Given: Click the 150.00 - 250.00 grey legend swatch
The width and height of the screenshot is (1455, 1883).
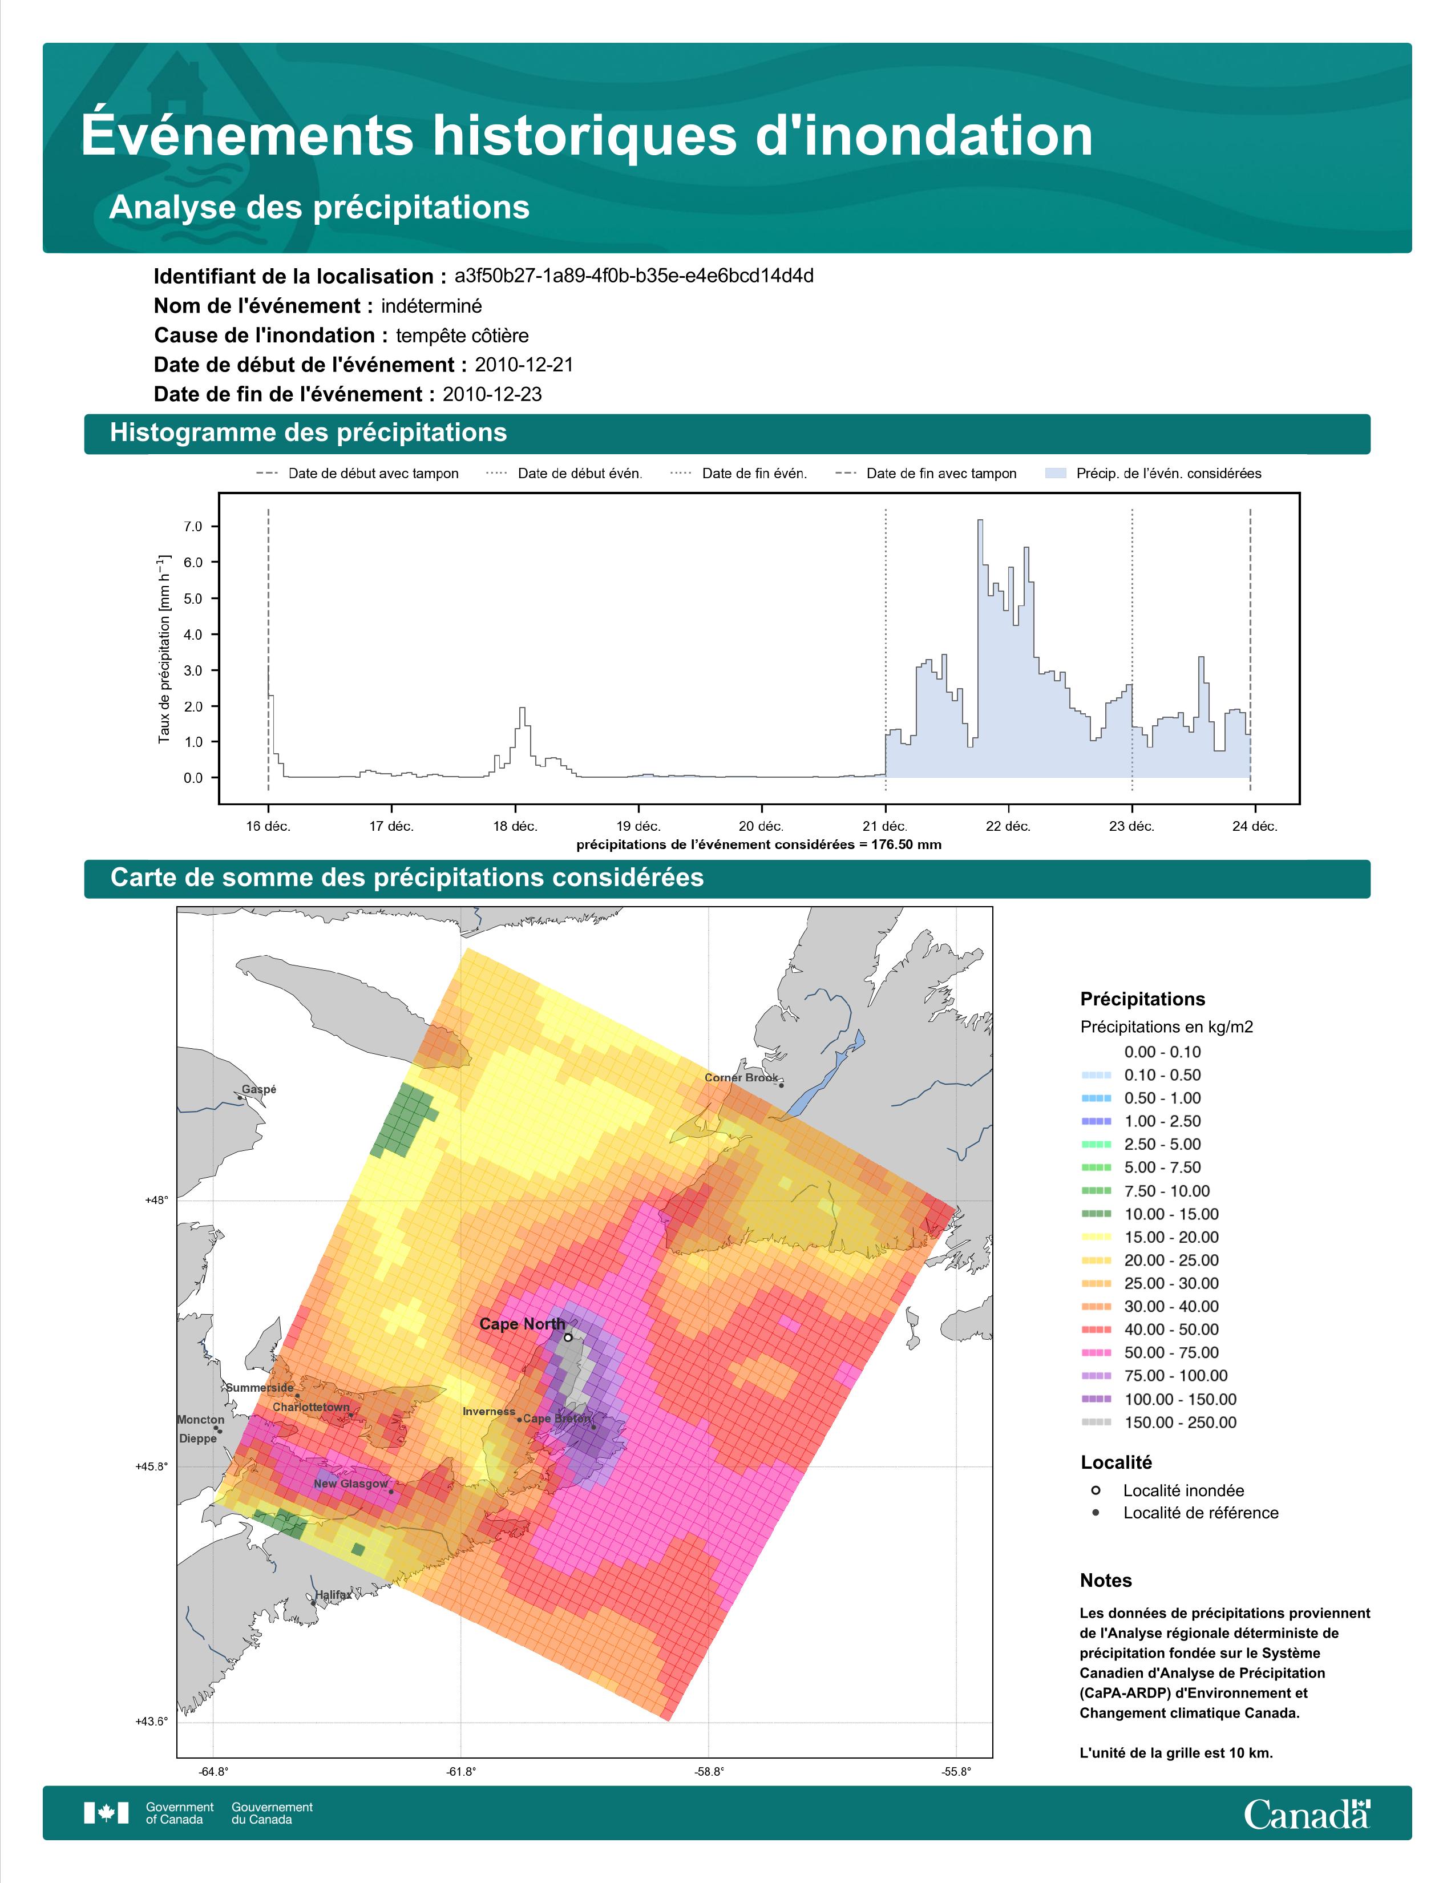Looking at the screenshot, I should 1096,1423.
